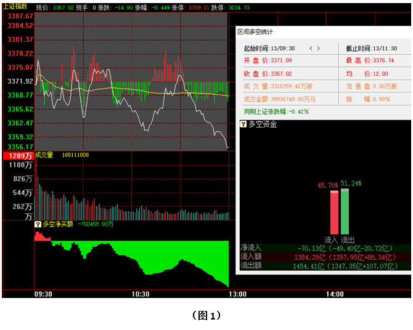Click the 区间多空统计 panel title
This screenshot has width=413, height=330.
click(256, 31)
